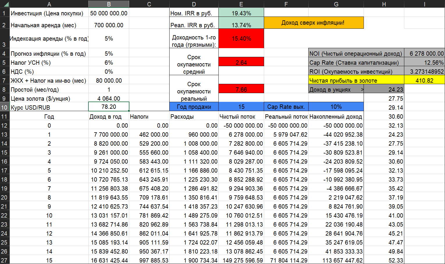Click accumulated income 113 657 447.62
Image resolution: width=445 pixels, height=264 pixels.
[x=336, y=260]
